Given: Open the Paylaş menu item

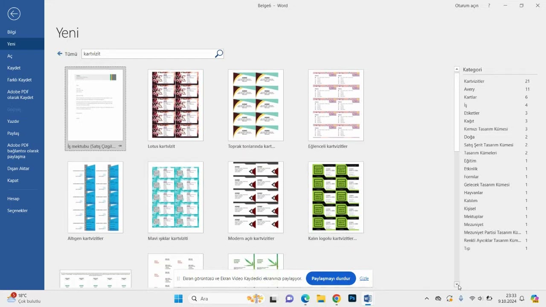Looking at the screenshot, I should 22,133.
